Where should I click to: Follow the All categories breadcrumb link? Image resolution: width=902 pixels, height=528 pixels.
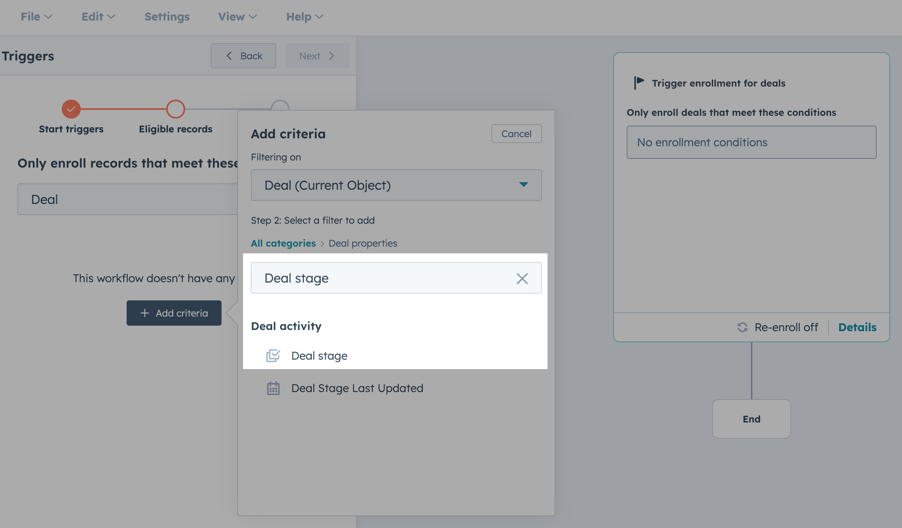(283, 243)
